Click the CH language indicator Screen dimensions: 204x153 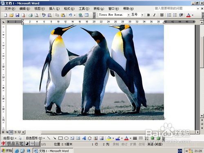click(180, 151)
